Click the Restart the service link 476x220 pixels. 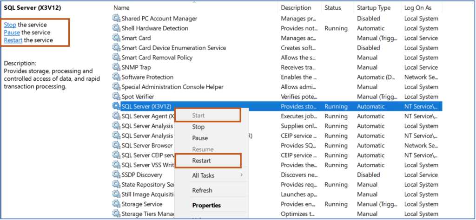[x=13, y=40]
